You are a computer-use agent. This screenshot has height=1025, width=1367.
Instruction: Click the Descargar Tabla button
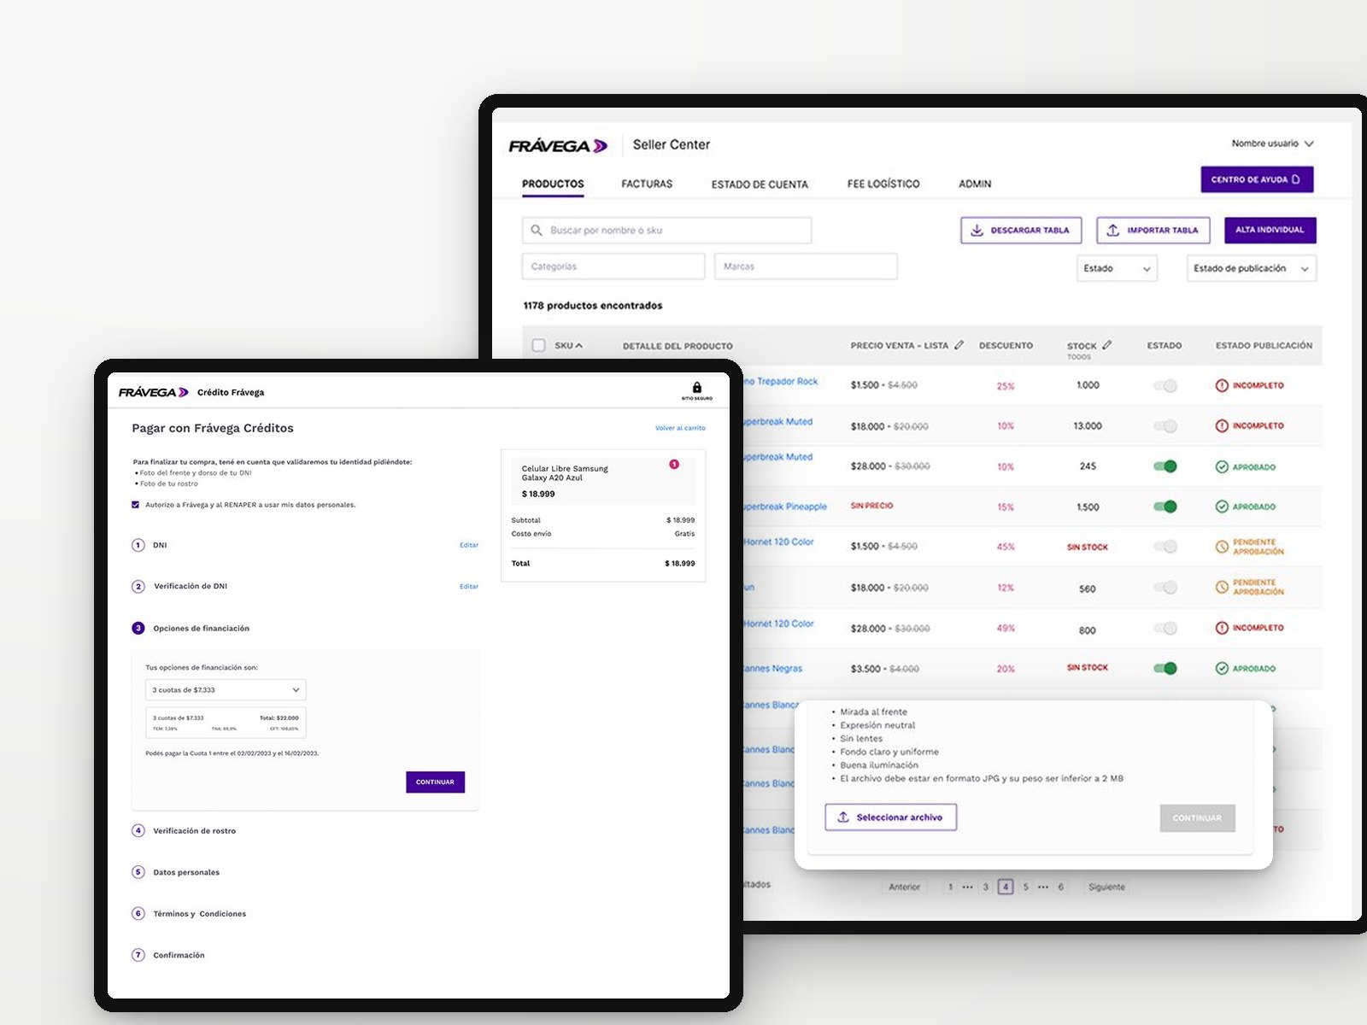(x=1021, y=231)
